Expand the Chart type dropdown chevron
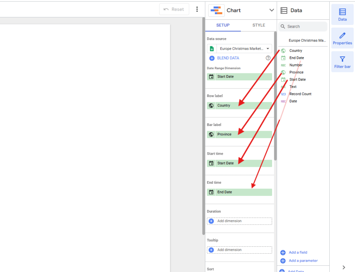This screenshot has height=272, width=355. [272, 10]
